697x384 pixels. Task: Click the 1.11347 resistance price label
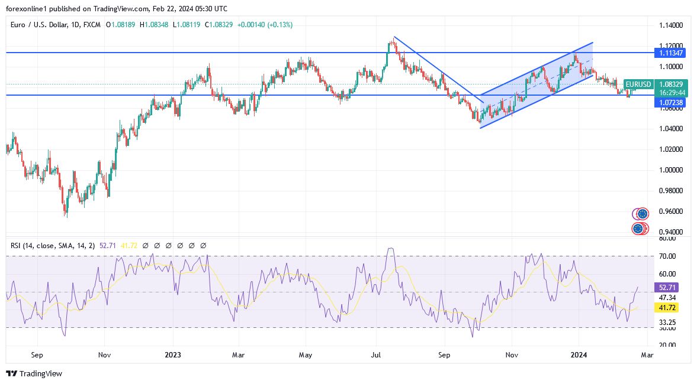tap(670, 53)
